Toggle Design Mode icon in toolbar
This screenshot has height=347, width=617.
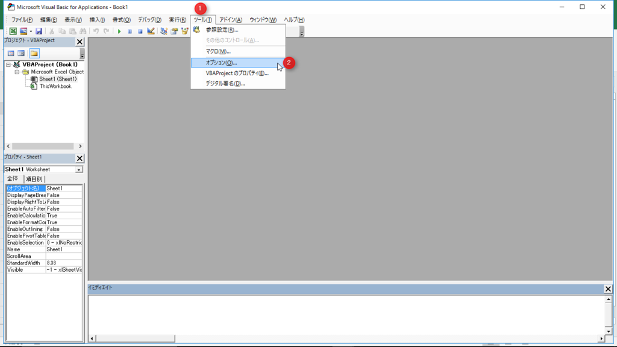tap(151, 31)
